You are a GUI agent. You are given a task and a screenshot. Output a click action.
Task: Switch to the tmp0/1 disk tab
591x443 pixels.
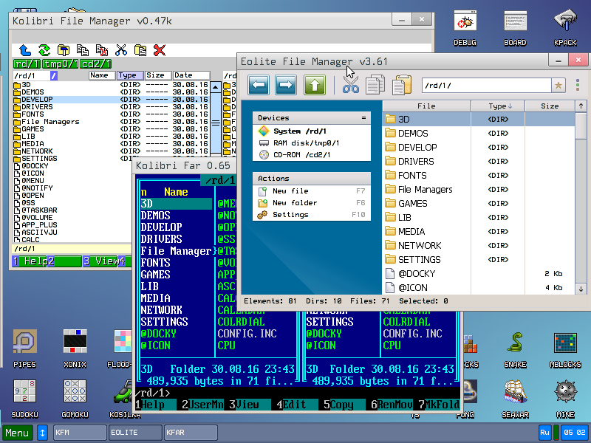60,64
